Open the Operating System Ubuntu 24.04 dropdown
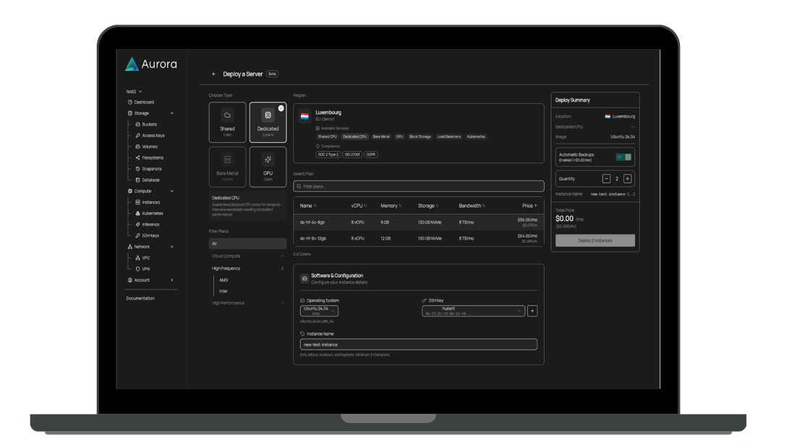The height and width of the screenshot is (447, 797). (319, 311)
